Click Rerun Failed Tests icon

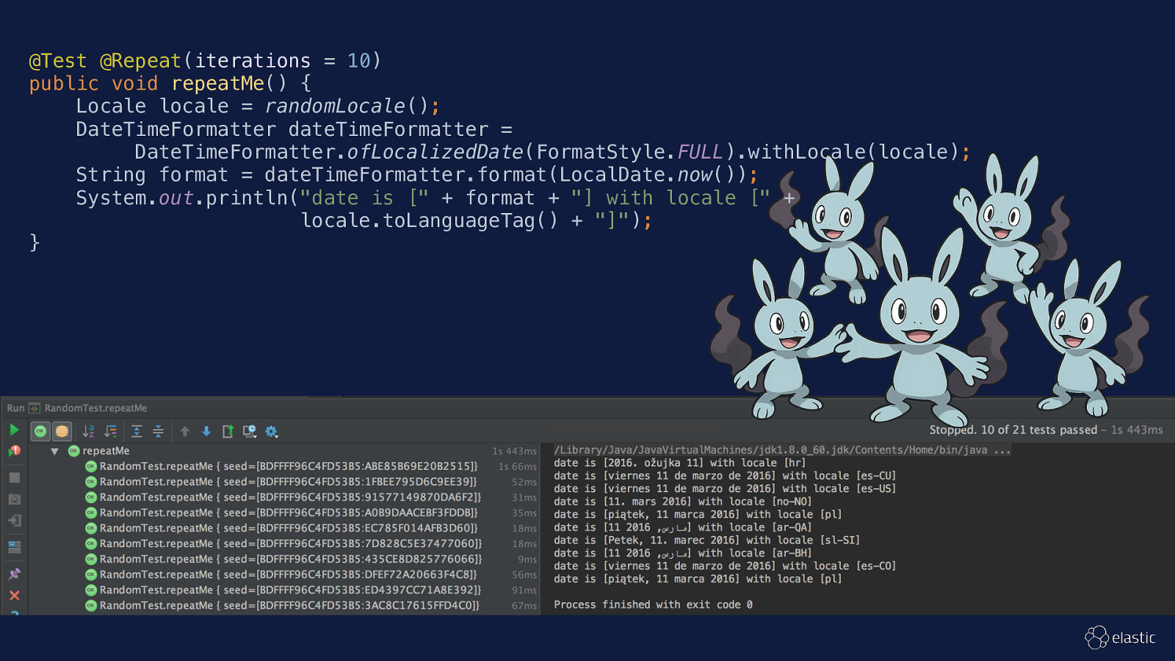point(14,451)
